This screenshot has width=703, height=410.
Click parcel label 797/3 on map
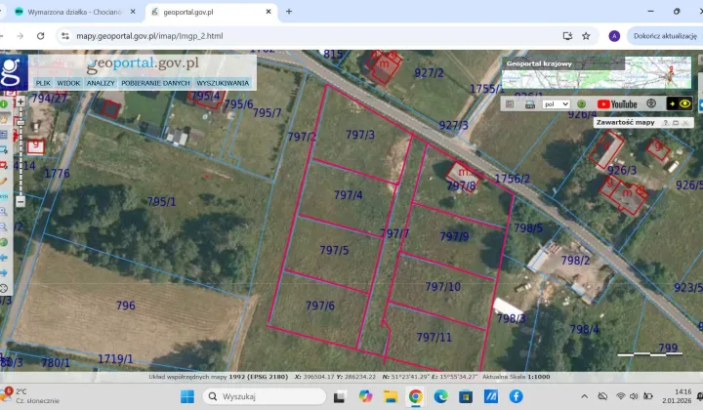click(x=360, y=135)
